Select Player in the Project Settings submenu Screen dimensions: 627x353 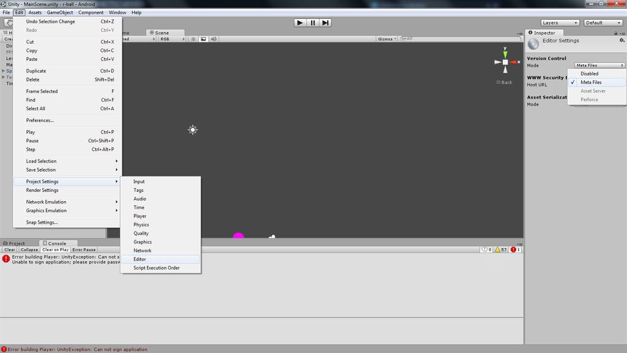click(x=160, y=216)
